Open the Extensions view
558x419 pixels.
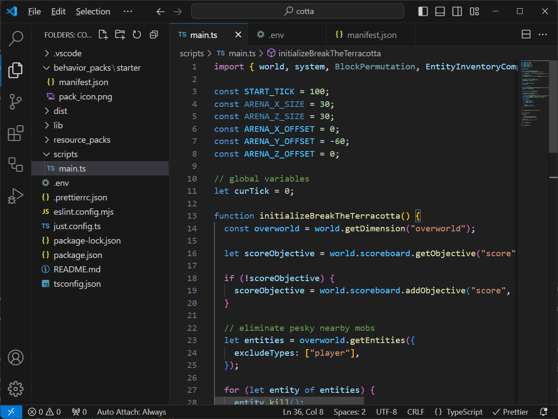(16, 134)
